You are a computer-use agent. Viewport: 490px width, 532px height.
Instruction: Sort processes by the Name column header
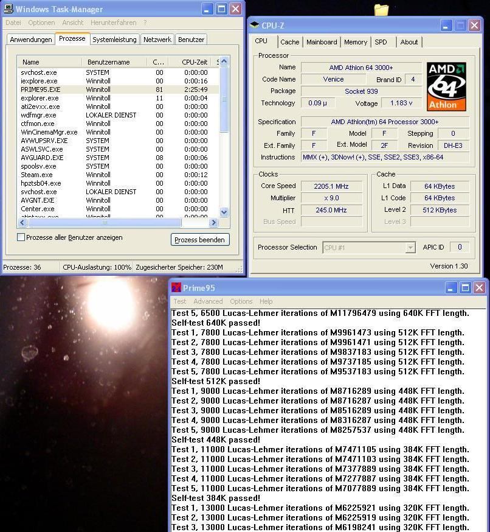click(49, 62)
